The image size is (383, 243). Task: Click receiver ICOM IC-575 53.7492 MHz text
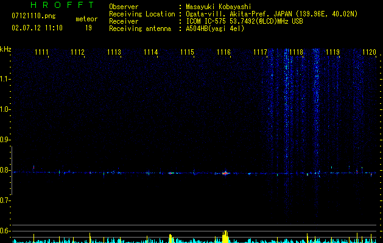(244, 21)
